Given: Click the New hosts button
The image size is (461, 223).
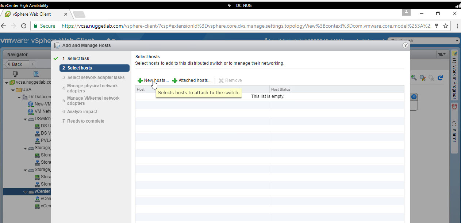Looking at the screenshot, I should pos(153,80).
